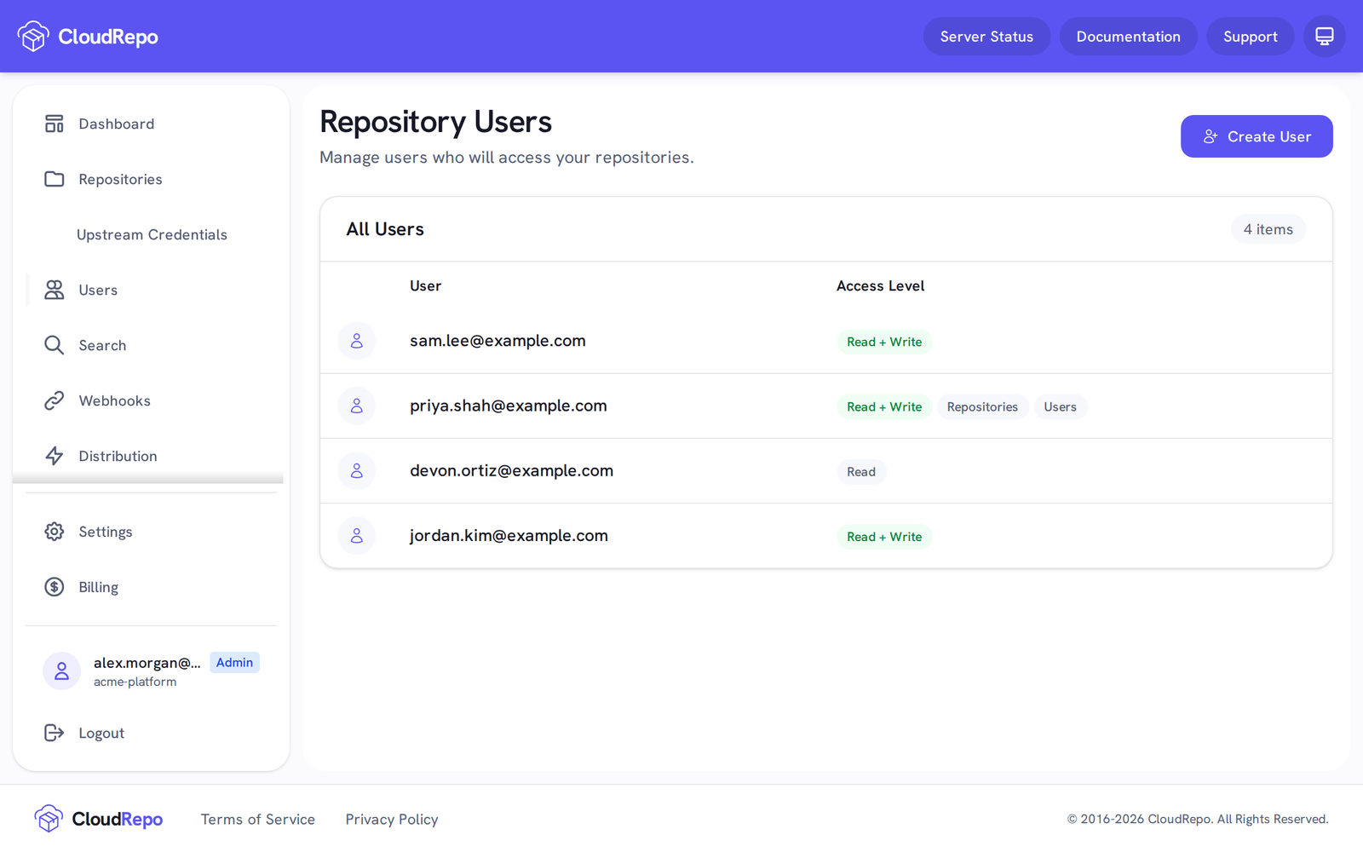
Task: Click the Logout arrow icon
Action: tap(55, 733)
